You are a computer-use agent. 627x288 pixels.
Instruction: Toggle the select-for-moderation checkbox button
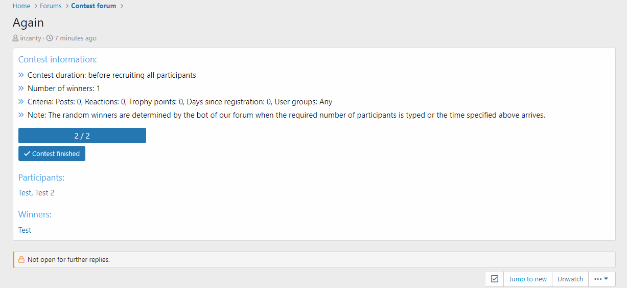(x=494, y=279)
